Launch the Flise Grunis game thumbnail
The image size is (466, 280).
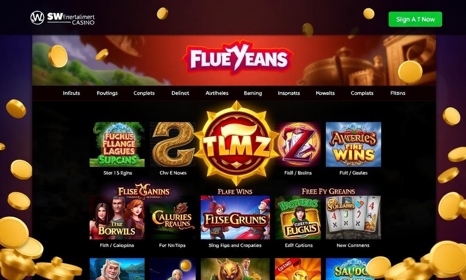pos(235,217)
